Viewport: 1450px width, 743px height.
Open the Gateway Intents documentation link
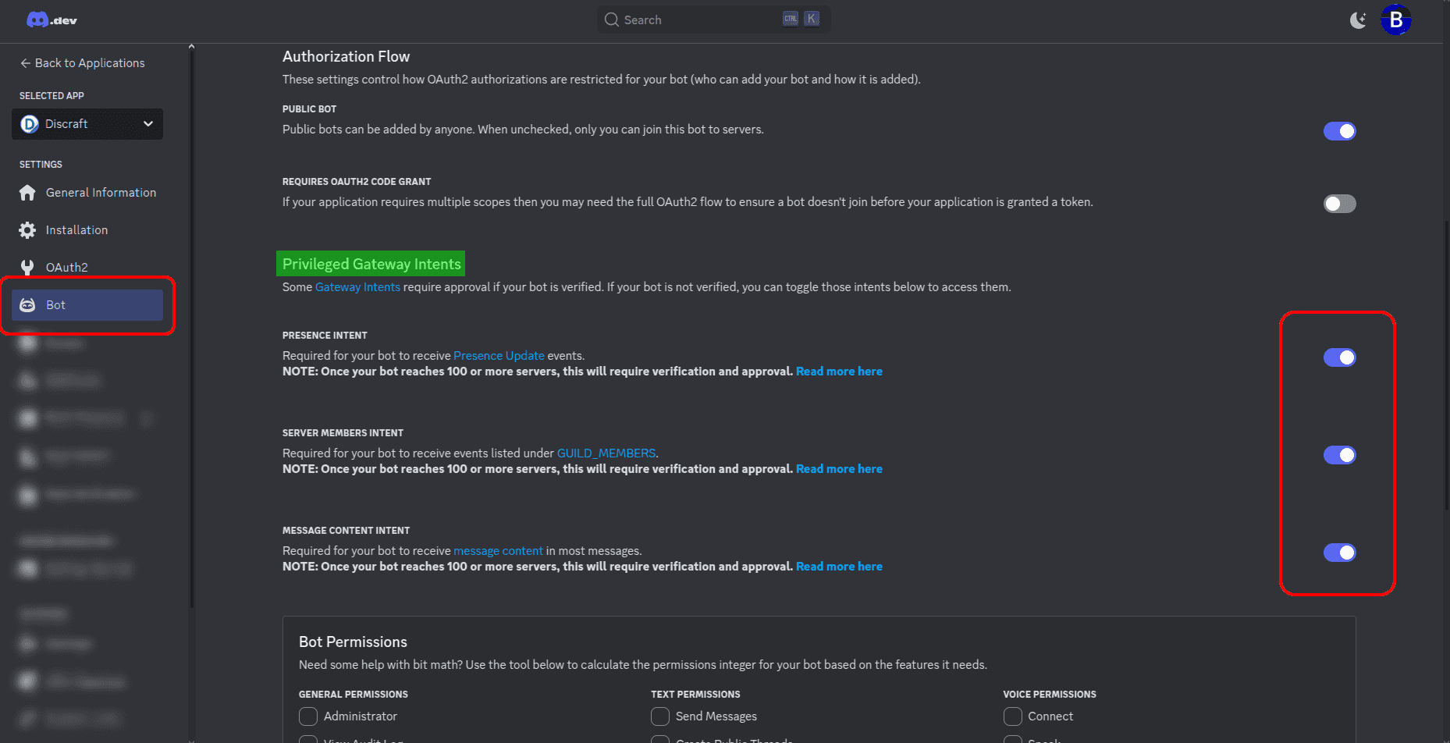point(357,287)
